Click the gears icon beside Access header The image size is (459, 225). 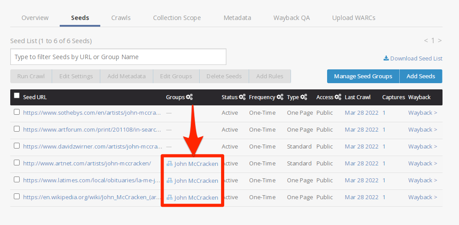(x=338, y=97)
